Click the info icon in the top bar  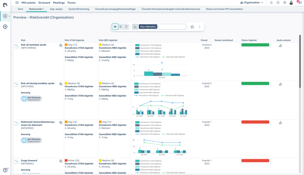click(x=278, y=3)
